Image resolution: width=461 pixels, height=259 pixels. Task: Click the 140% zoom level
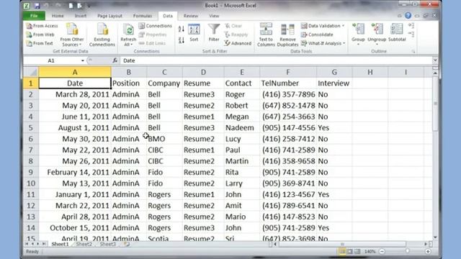tap(370, 251)
